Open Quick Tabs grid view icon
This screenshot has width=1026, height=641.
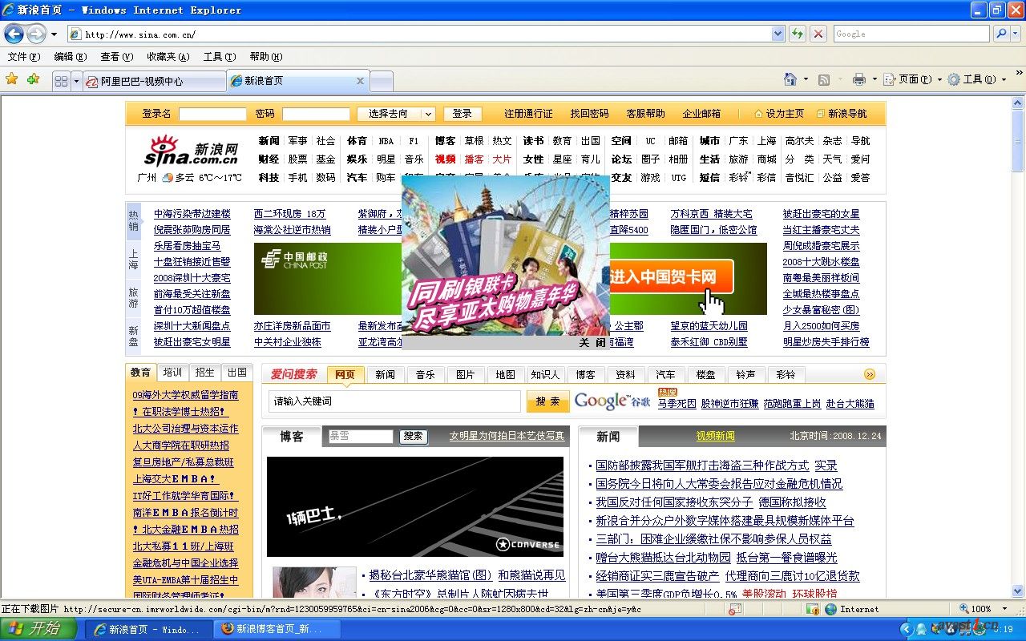pos(61,81)
